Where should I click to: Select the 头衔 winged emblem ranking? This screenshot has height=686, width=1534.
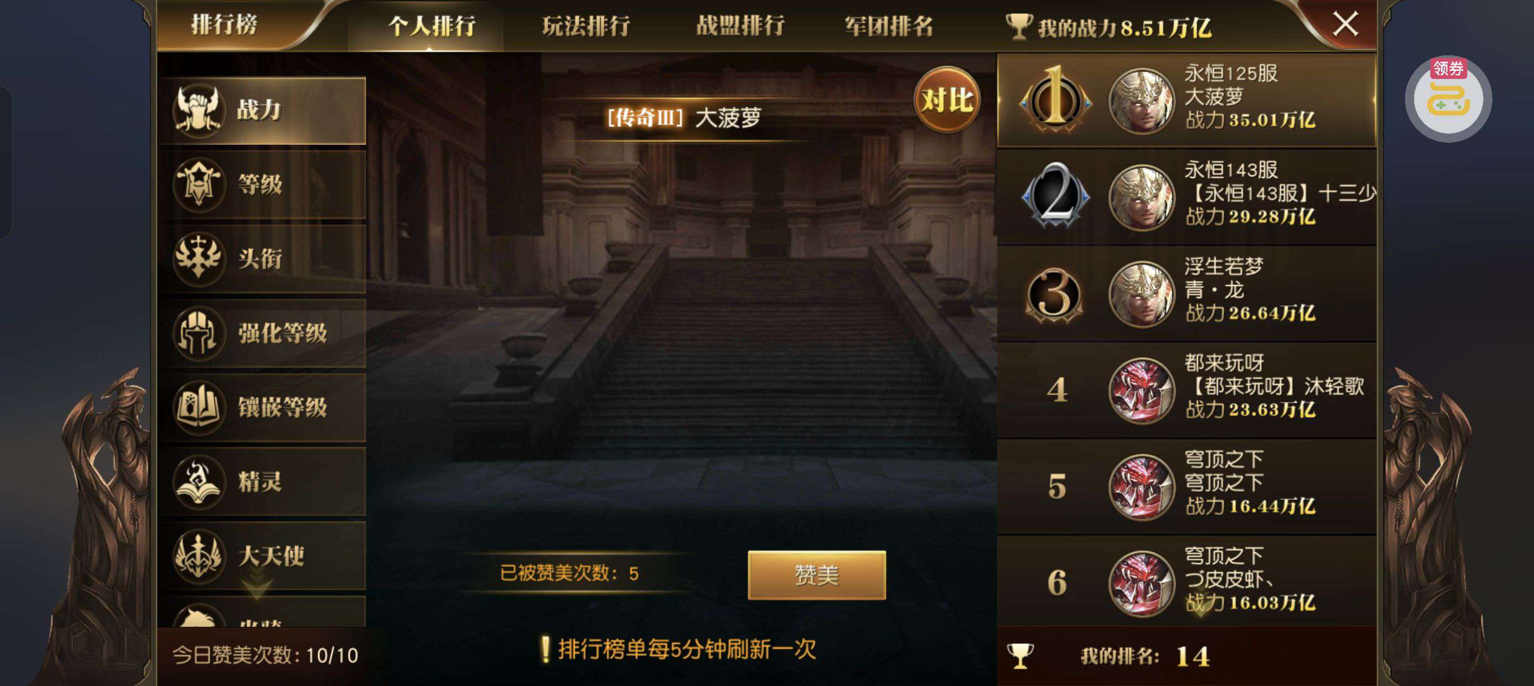[x=262, y=259]
